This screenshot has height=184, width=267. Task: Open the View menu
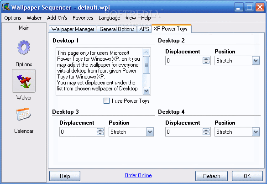pyautogui.click(x=131, y=18)
